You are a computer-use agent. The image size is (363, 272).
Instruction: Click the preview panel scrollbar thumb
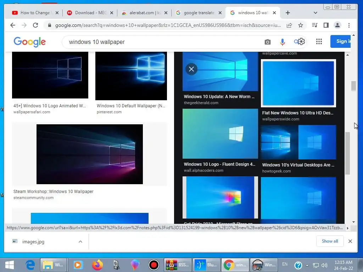tap(347, 153)
